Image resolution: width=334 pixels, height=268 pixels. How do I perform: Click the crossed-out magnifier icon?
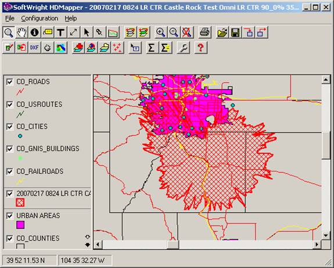click(x=187, y=33)
